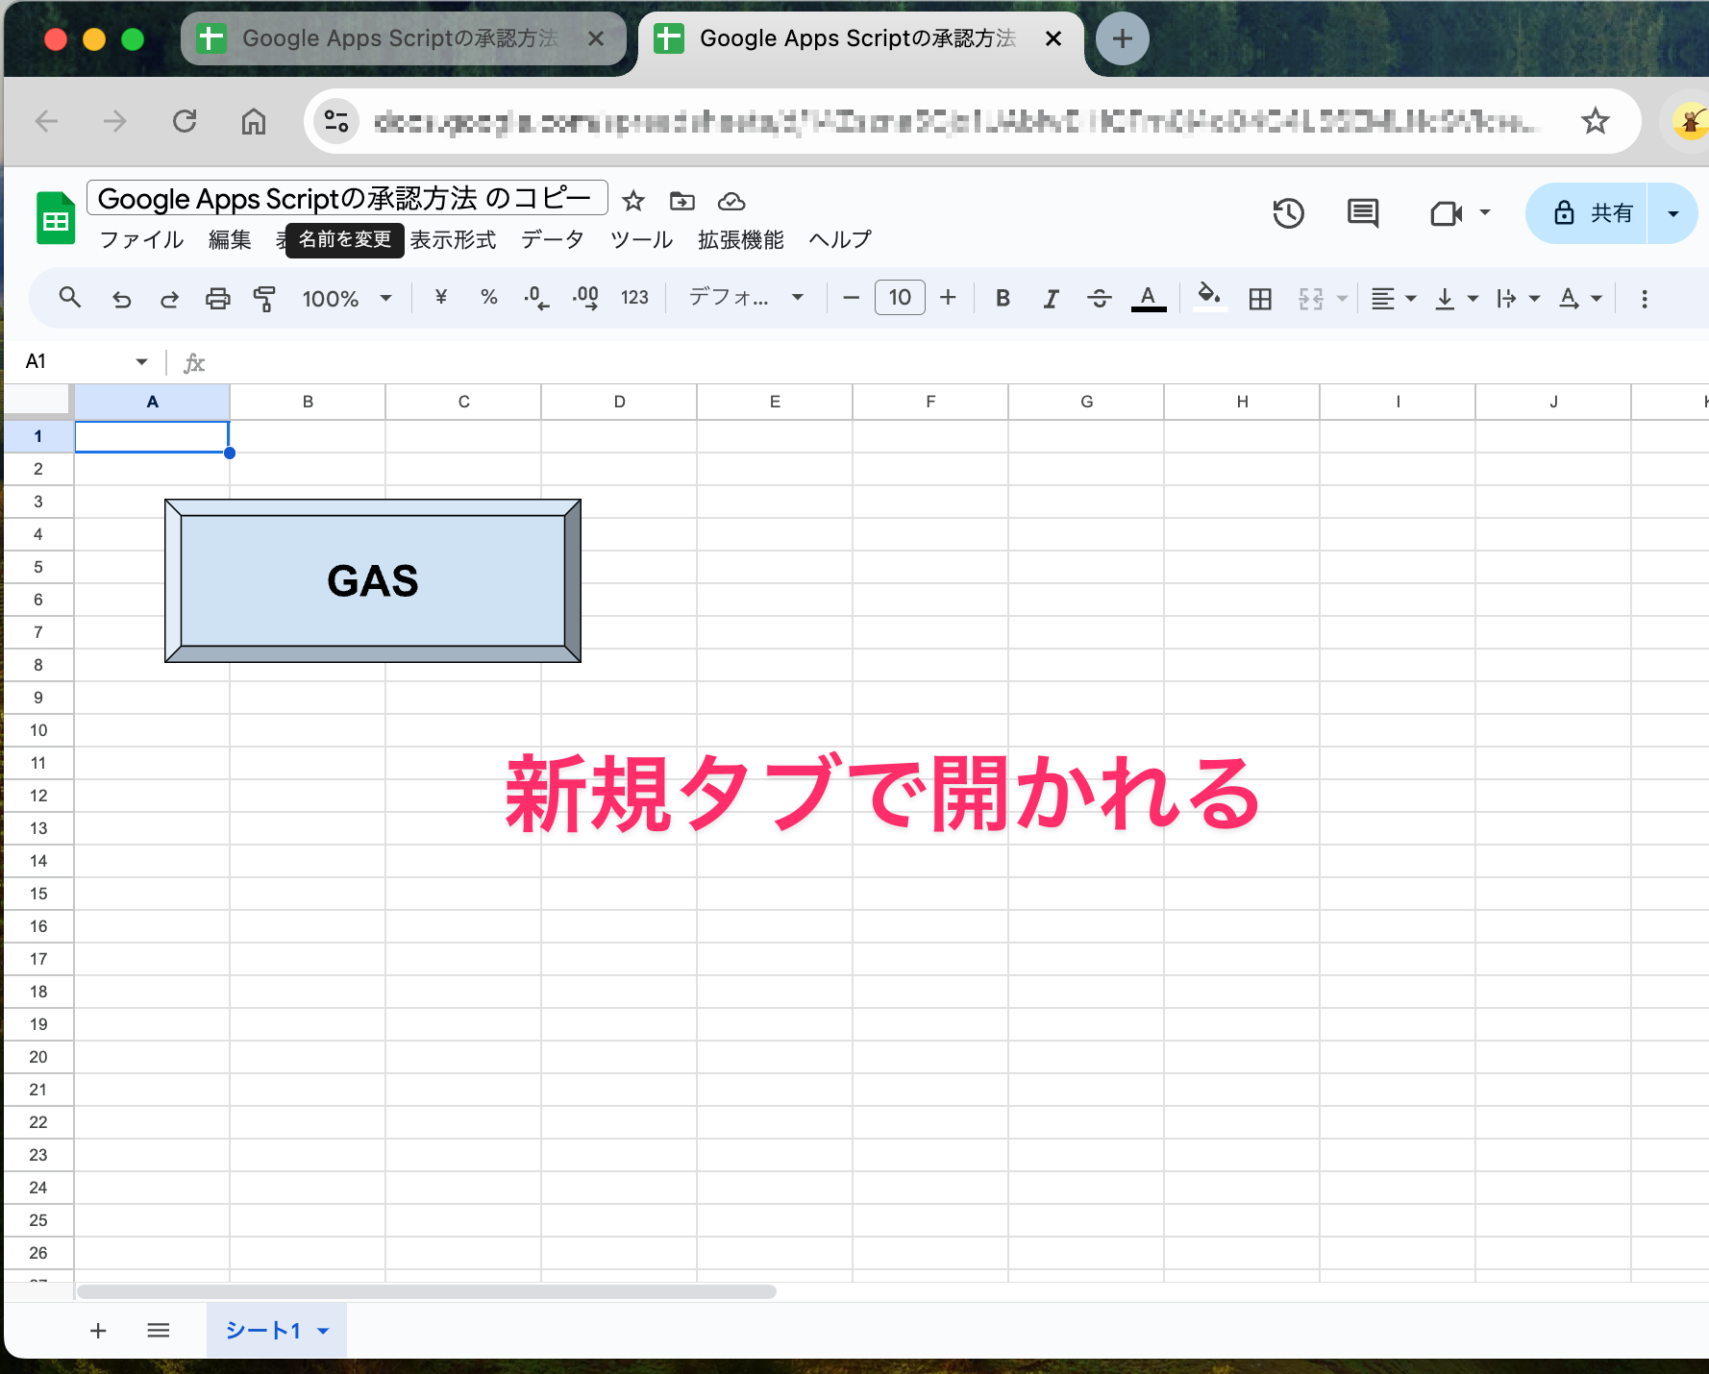Click the undo arrow icon

click(x=121, y=299)
